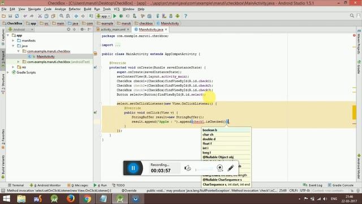Click the Redo toolbar arrow
The width and height of the screenshot is (362, 204).
32,16
